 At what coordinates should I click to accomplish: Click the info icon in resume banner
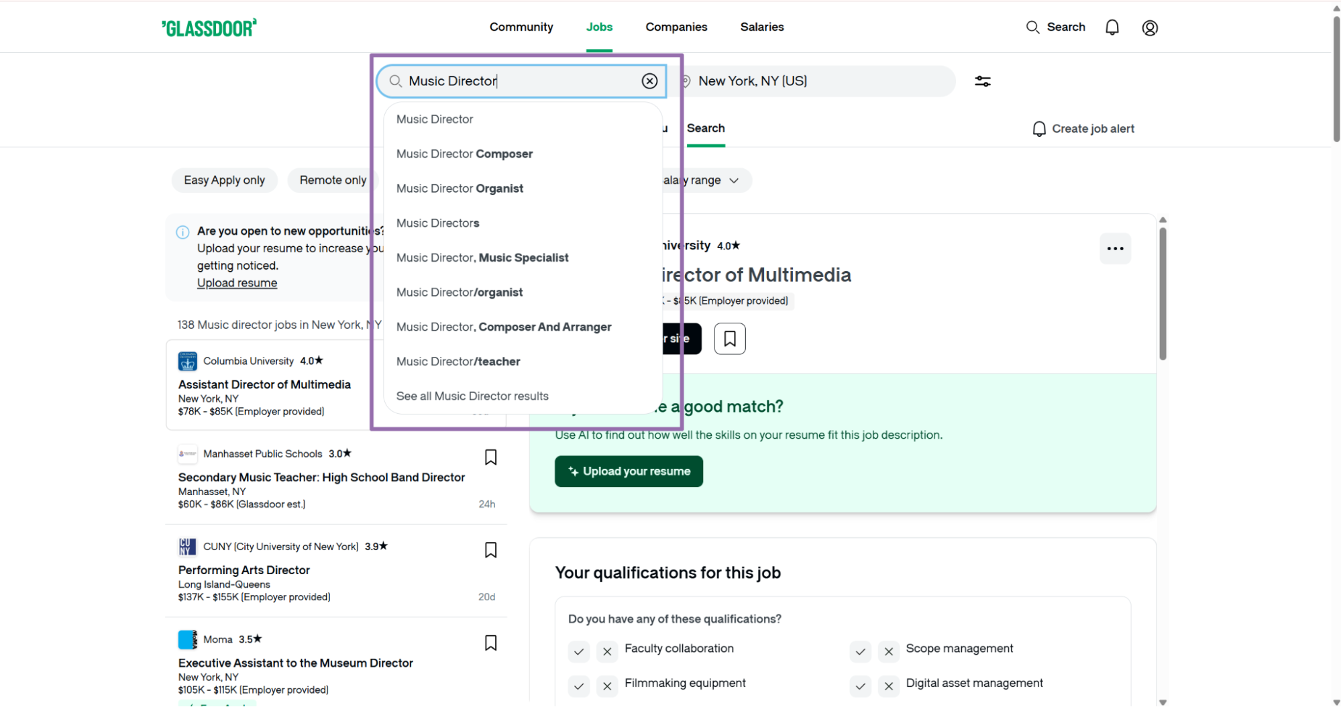coord(182,232)
